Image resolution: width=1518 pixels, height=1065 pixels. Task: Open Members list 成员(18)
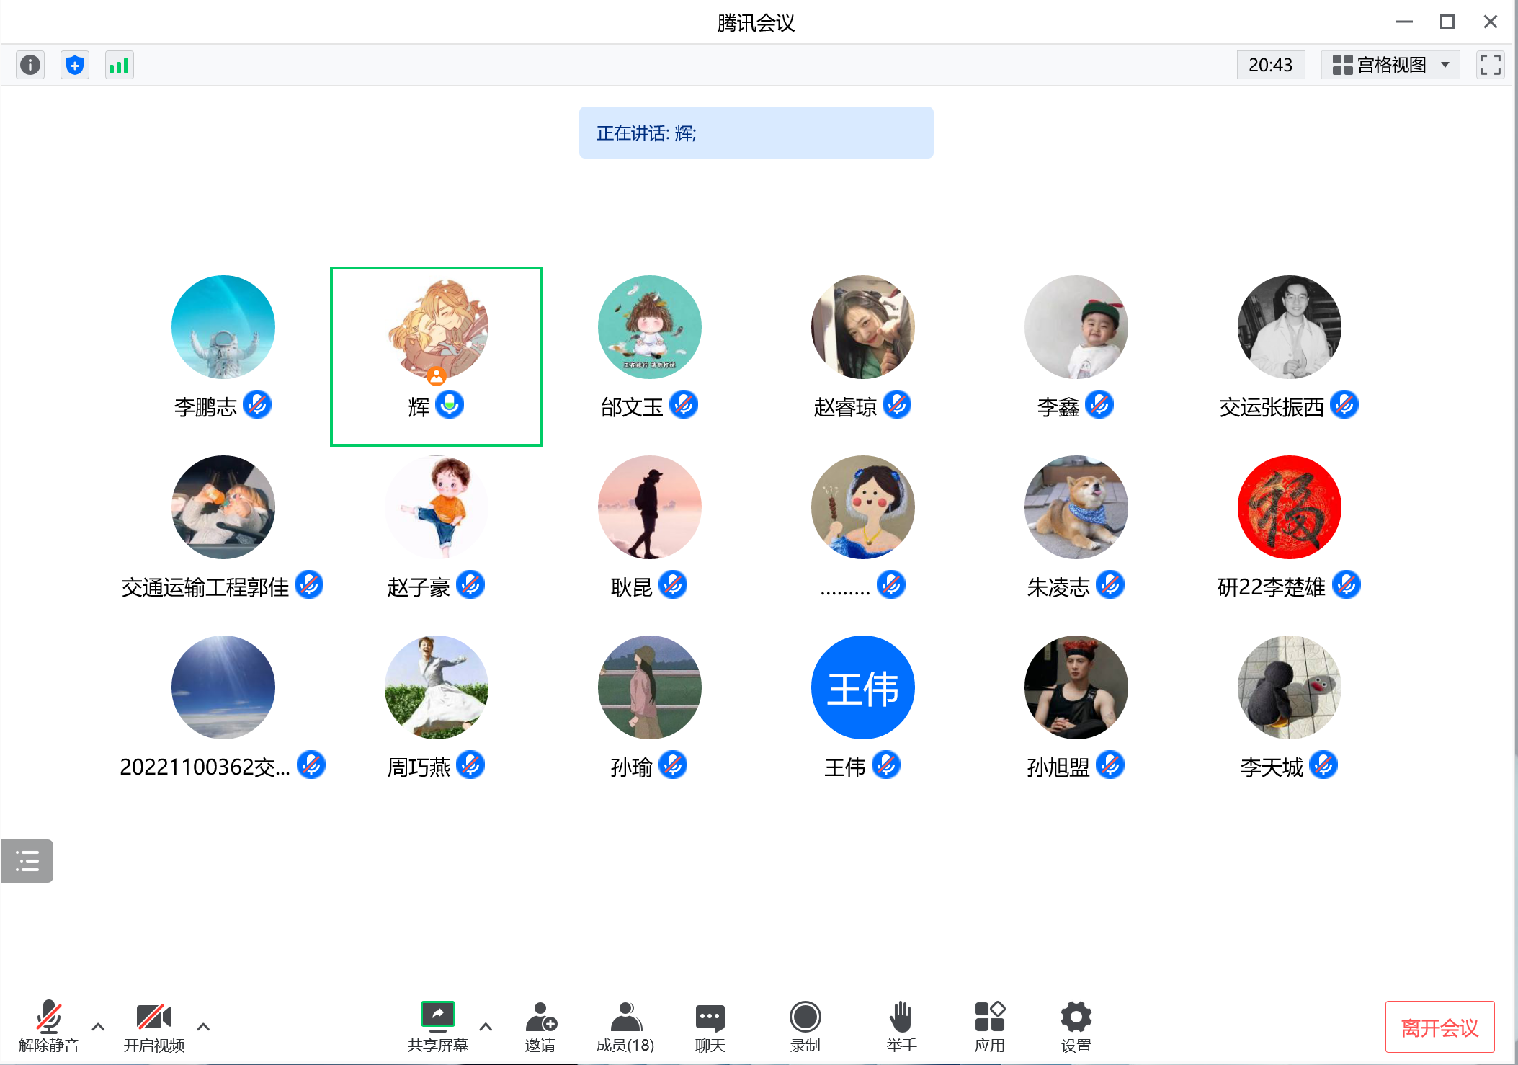[x=625, y=1025]
